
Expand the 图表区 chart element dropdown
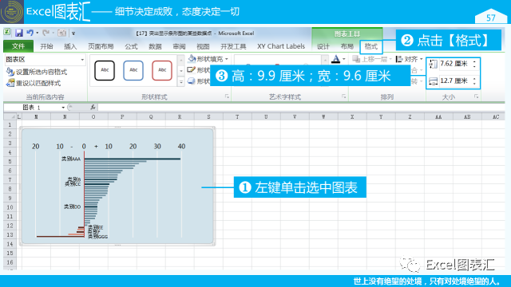82,60
